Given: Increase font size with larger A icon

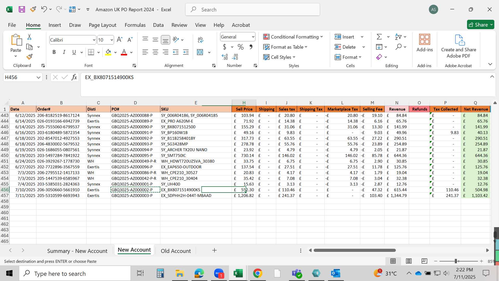Looking at the screenshot, I should 120,40.
